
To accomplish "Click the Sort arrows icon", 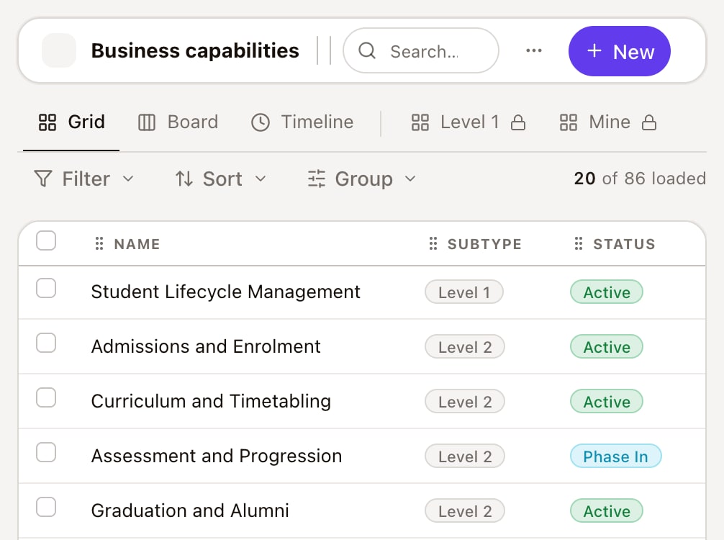I will pos(184,179).
